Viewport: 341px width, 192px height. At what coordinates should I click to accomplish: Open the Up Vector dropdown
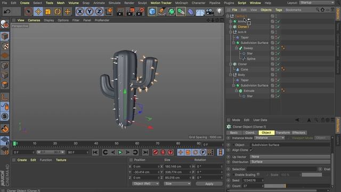coord(290,157)
